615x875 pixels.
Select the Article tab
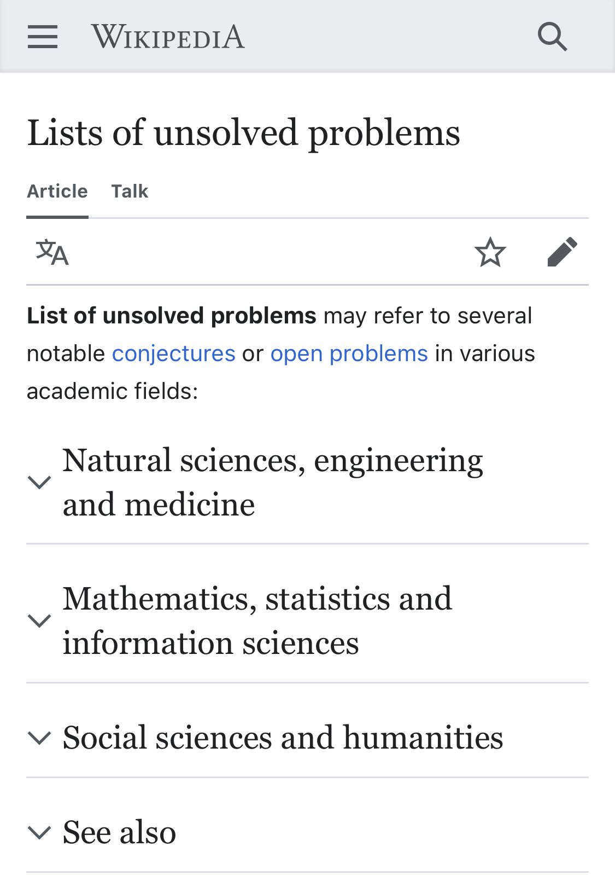57,191
